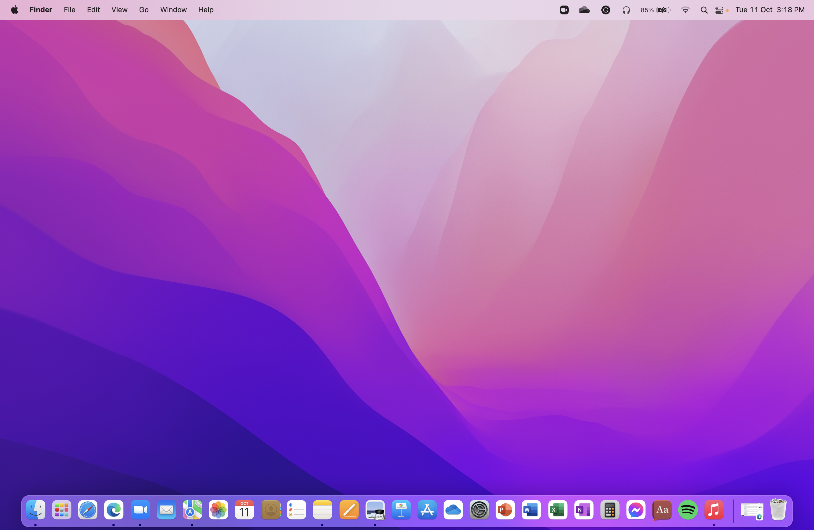Open Microsoft Edge browser in Dock
The image size is (814, 530).
[114, 510]
